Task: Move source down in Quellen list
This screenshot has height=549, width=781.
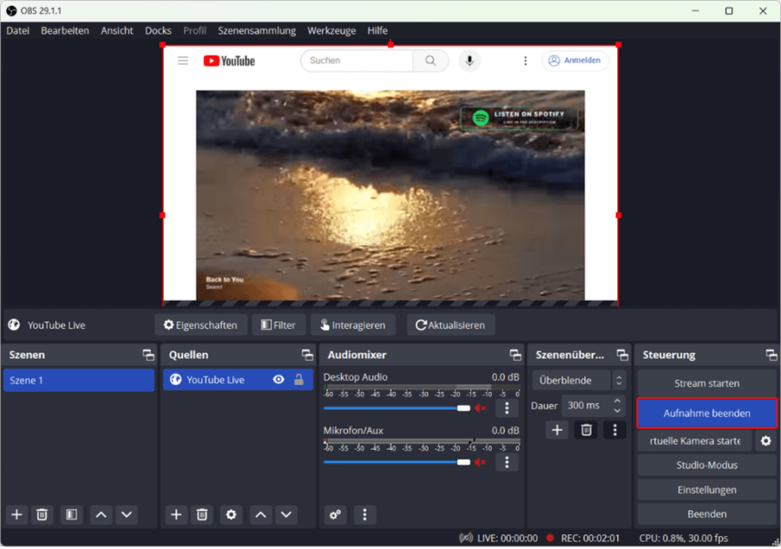Action: pyautogui.click(x=285, y=514)
